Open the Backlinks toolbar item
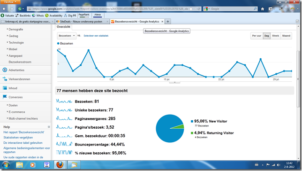The width and height of the screenshot is (302, 171). click(x=23, y=16)
